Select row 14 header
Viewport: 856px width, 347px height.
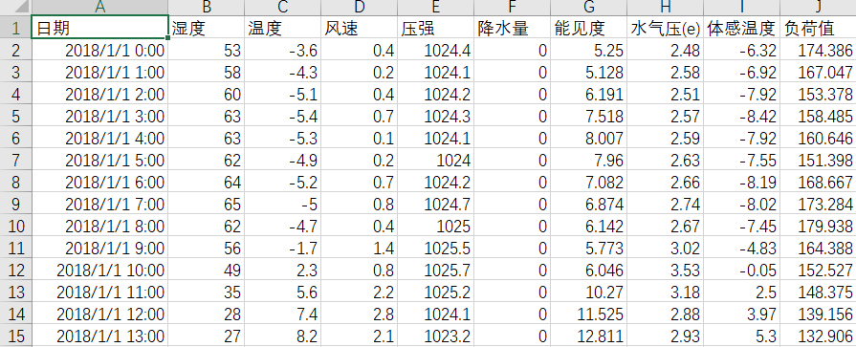(16, 314)
